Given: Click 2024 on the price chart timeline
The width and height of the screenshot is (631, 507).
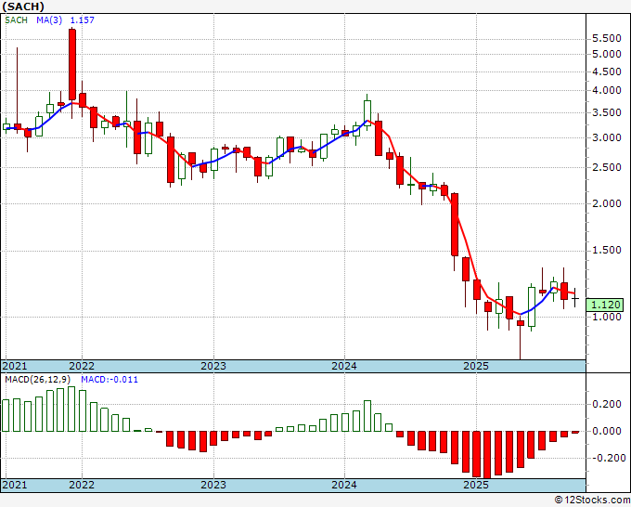Looking at the screenshot, I should pos(344,366).
